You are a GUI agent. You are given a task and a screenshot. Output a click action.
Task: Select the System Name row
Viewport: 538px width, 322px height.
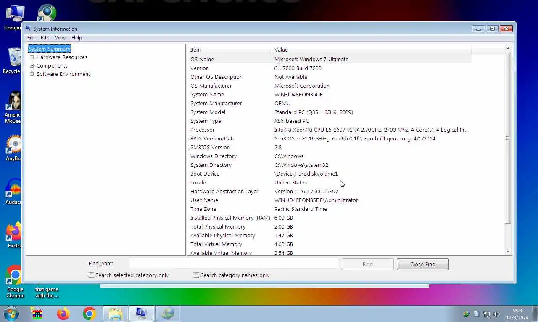329,94
